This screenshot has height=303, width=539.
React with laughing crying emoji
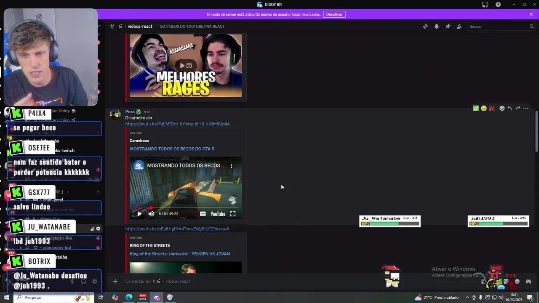(x=484, y=108)
